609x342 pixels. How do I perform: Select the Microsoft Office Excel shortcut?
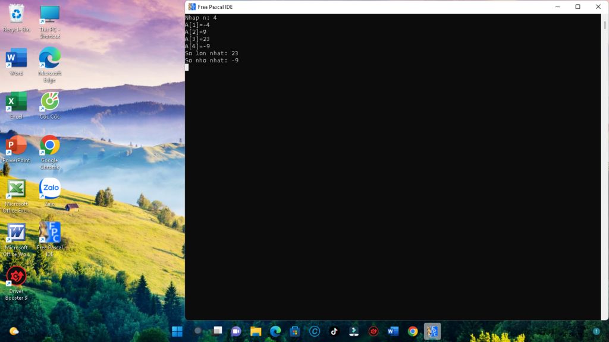tap(16, 196)
